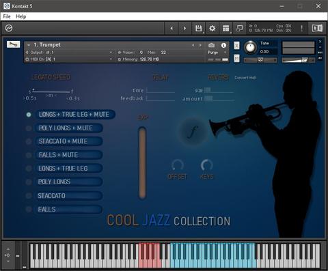
Task: Remove the instrument with the small X
Action: pos(320,42)
